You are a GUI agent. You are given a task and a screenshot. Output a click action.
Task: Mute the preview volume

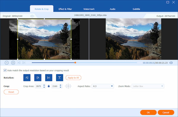click(x=171, y=63)
